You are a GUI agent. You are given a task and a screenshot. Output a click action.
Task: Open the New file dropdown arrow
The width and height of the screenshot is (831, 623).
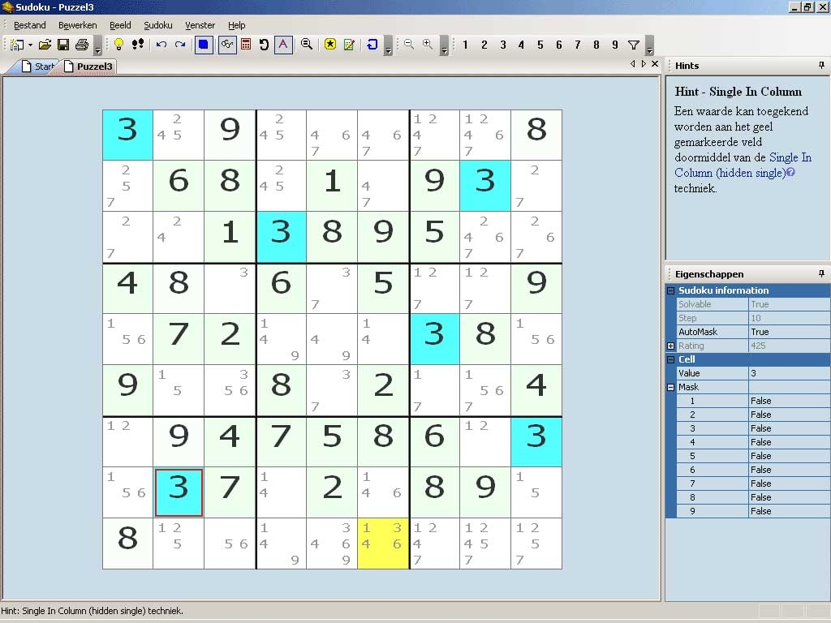[x=30, y=45]
